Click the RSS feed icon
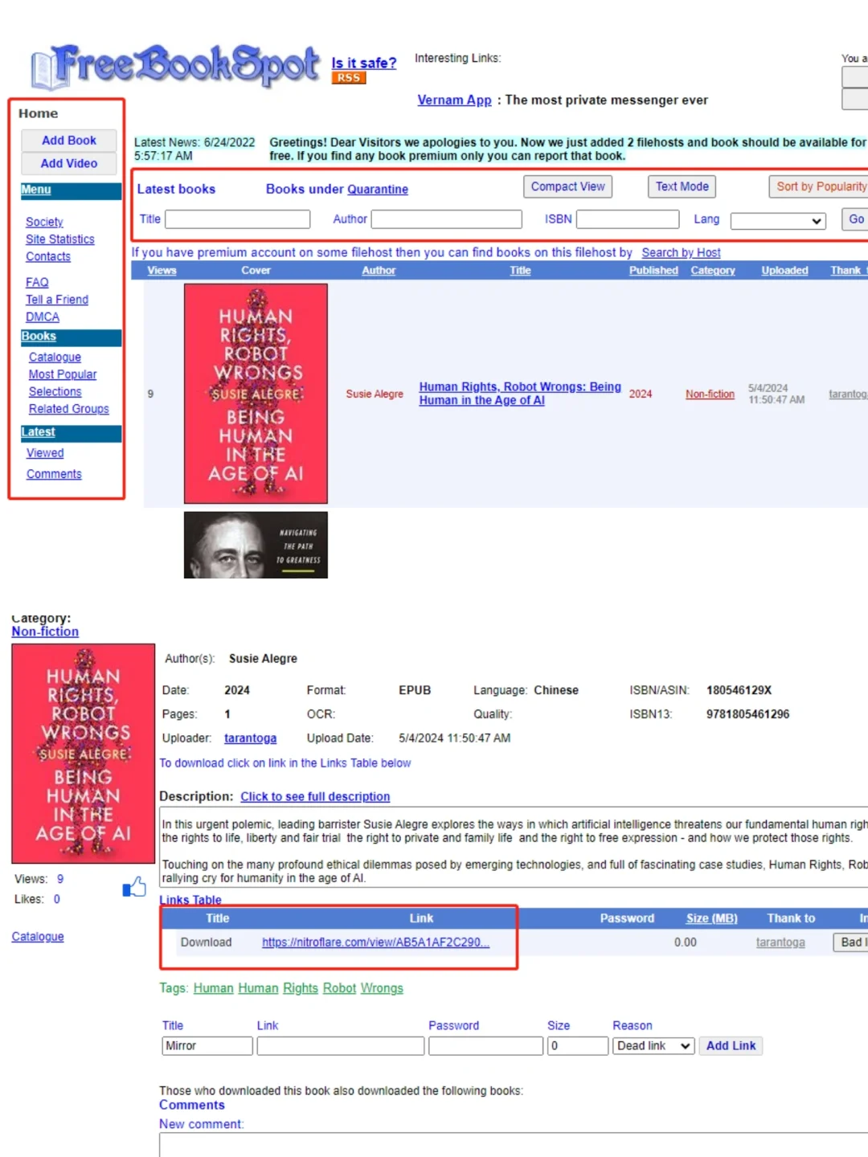The image size is (868, 1157). click(x=349, y=78)
